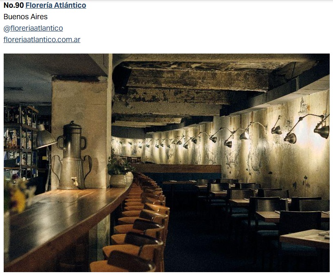Open the @floreriaatlantico Instagram handle link
Viewport: 333px width, 275px height.
point(33,28)
